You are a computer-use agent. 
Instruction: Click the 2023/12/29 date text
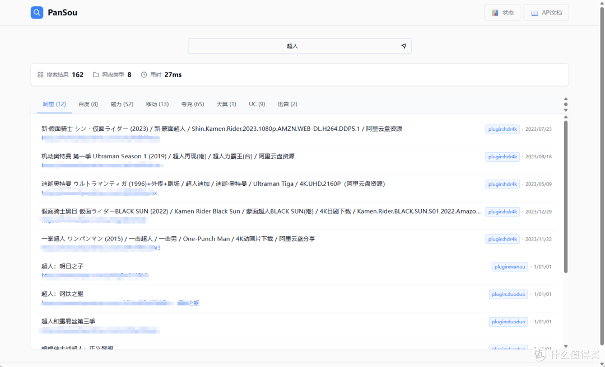pos(538,211)
